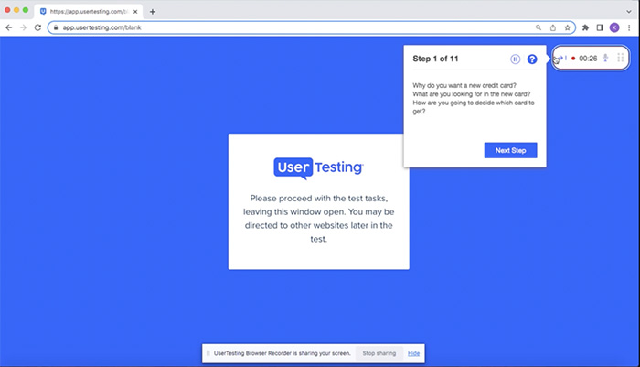Pause the UserTesting test
Image resolution: width=640 pixels, height=367 pixels.
[x=515, y=59]
